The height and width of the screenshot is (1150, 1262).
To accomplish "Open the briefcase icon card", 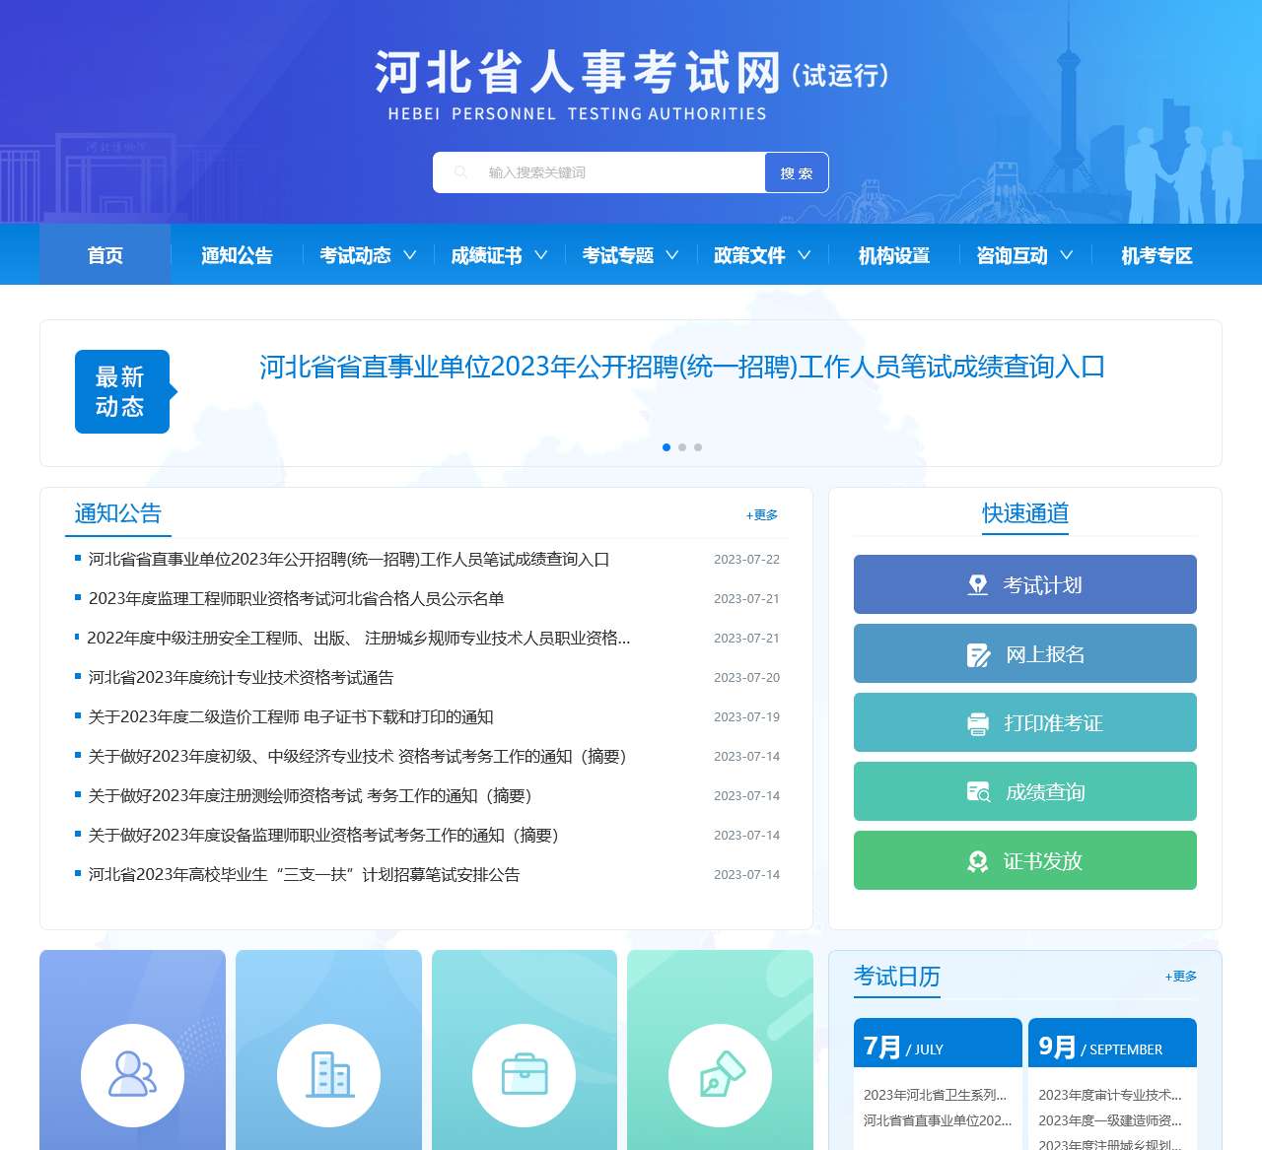I will click(x=525, y=1074).
